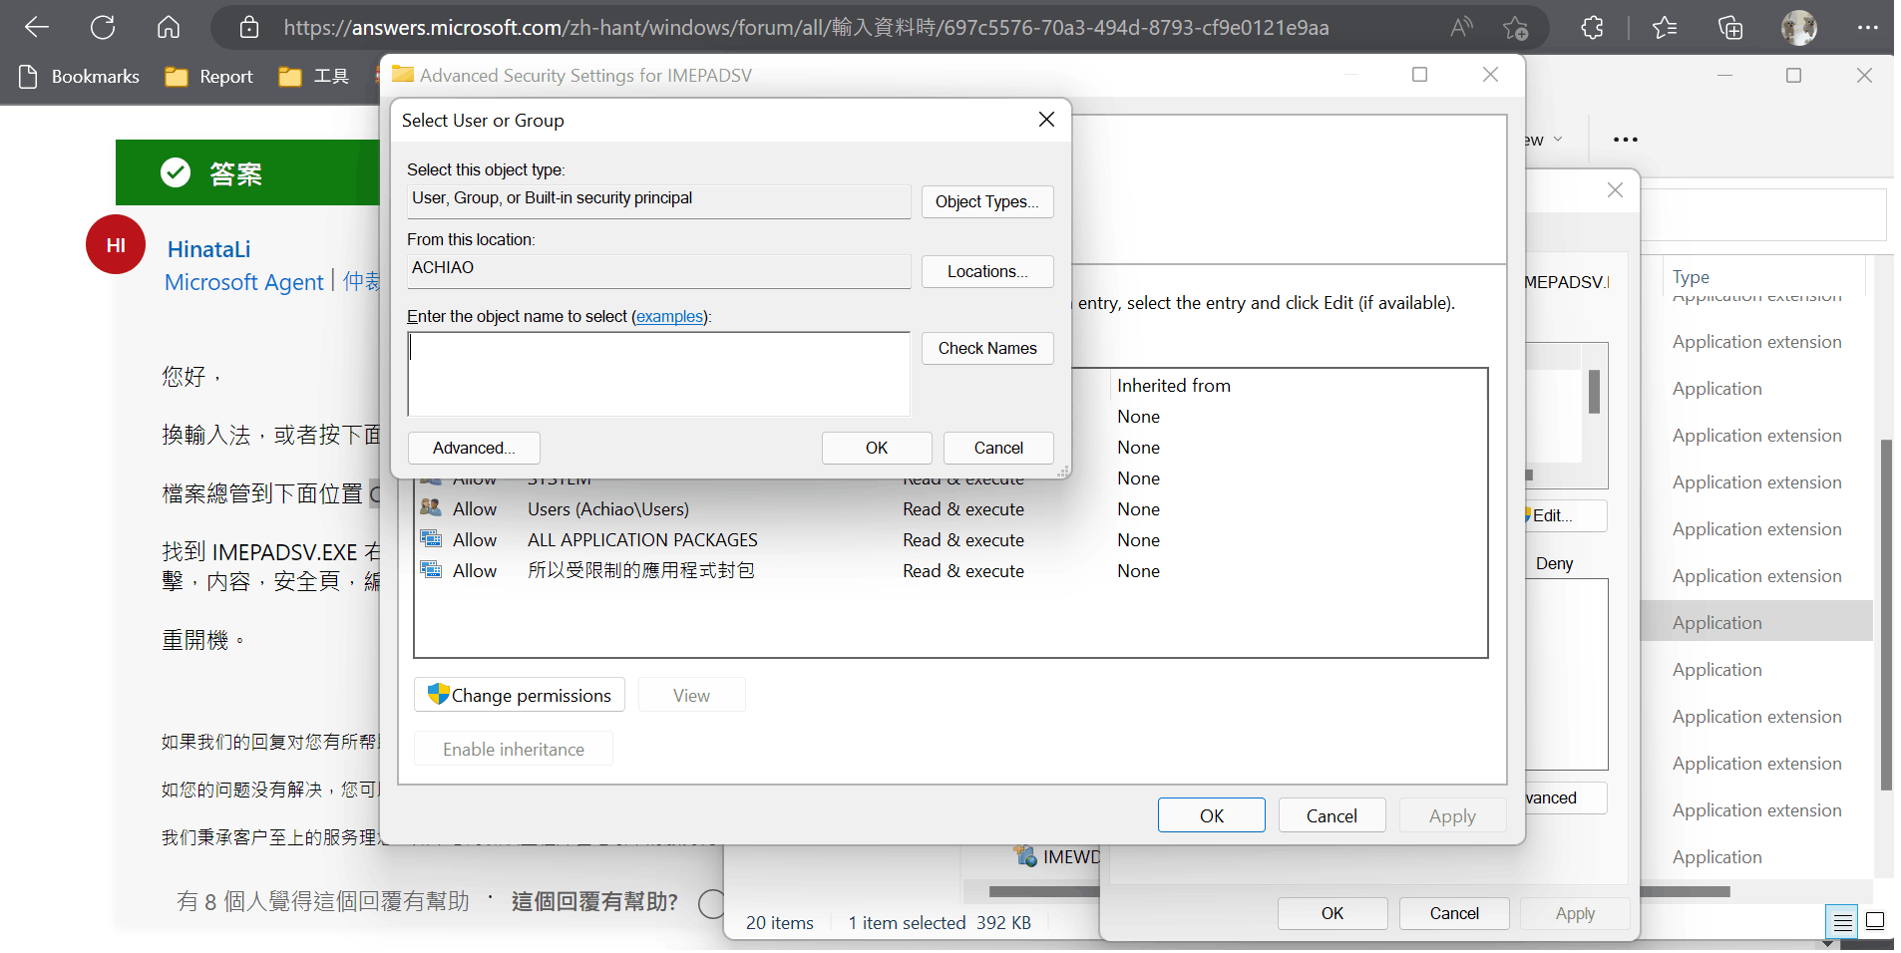Open the 工具 favorites folder
This screenshot has height=953, width=1901.
[314, 77]
